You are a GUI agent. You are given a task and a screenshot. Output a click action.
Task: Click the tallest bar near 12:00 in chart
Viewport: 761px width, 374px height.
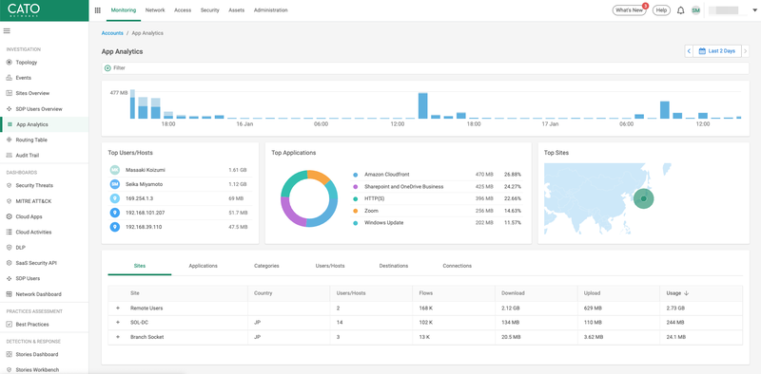(422, 105)
